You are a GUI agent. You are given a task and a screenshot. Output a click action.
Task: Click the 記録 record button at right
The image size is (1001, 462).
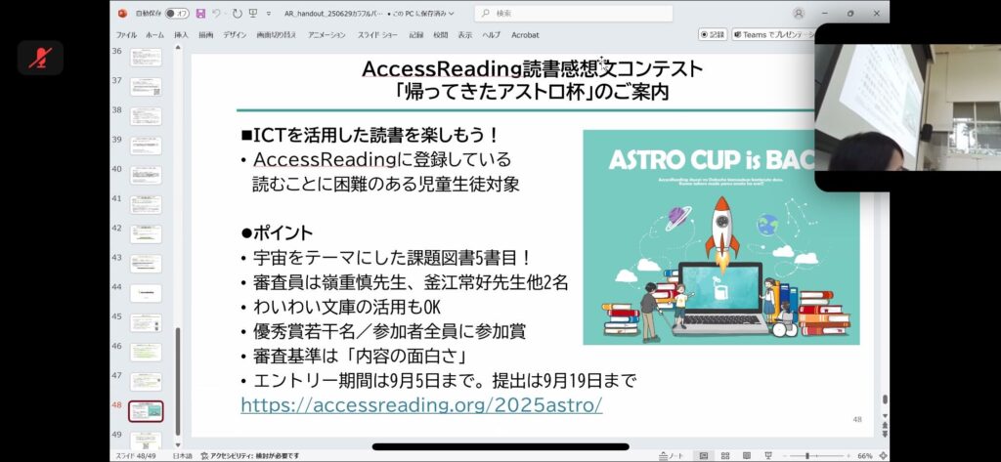[x=713, y=35]
